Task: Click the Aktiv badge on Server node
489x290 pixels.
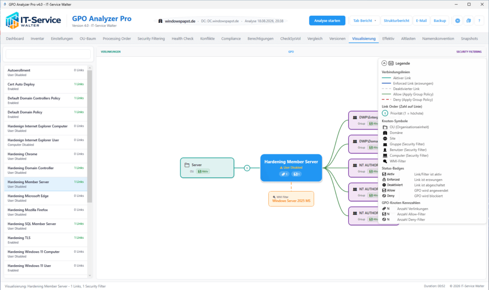Action: coord(203,172)
